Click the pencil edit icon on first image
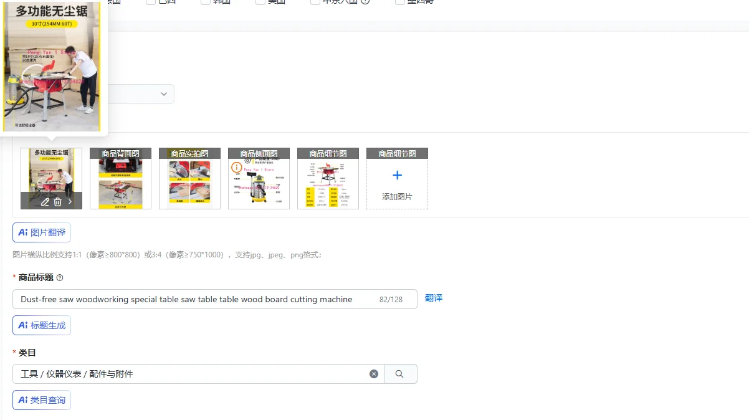Screen dimensions: 749x420 click(45, 202)
